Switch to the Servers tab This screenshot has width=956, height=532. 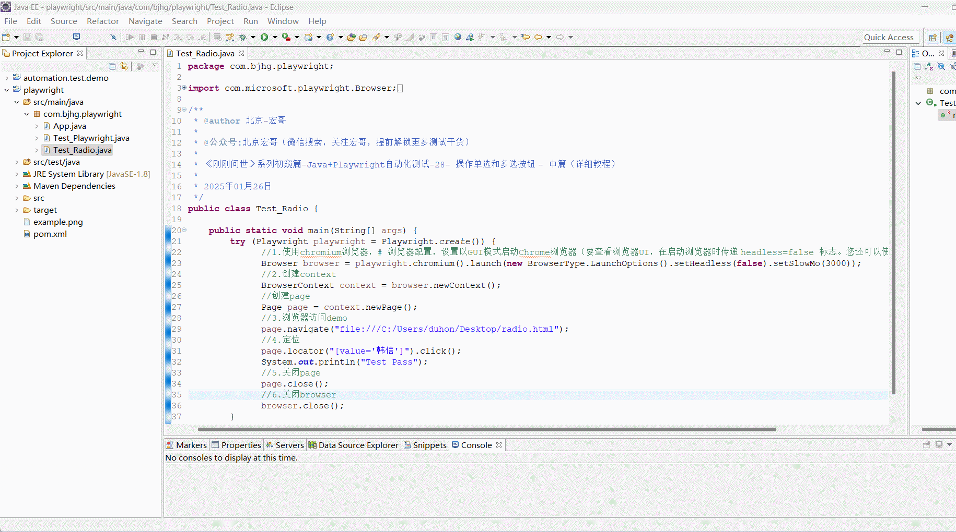coord(285,445)
